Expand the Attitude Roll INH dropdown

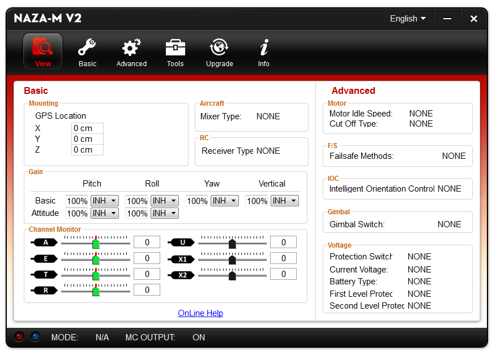point(165,213)
